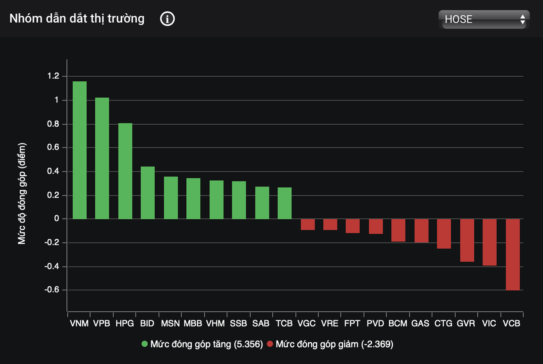This screenshot has width=543, height=364.
Task: Toggle the green 'Mức đóng góp tăng' legend
Action: tap(206, 344)
